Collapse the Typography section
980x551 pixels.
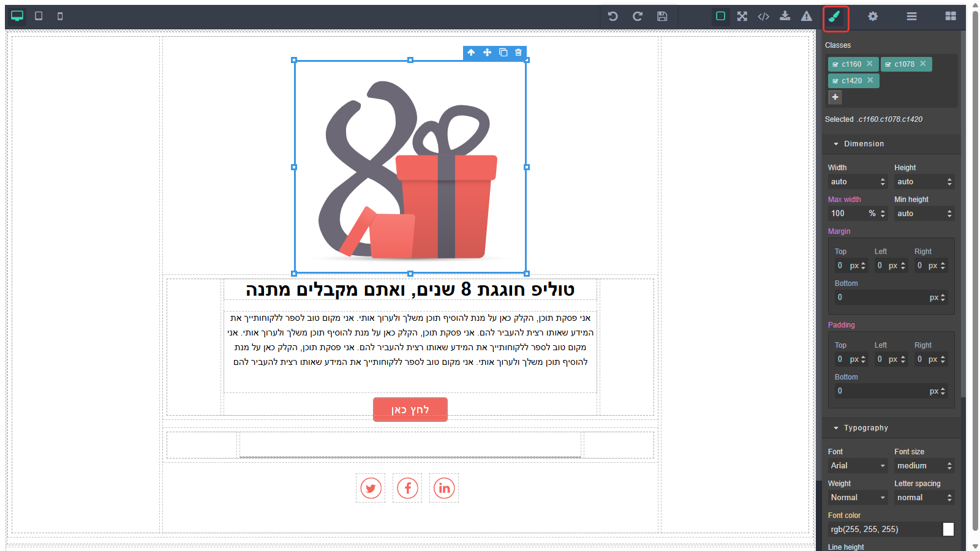(x=891, y=428)
